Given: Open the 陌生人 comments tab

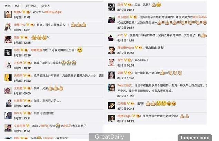Looking at the screenshot, I should 46,6.
